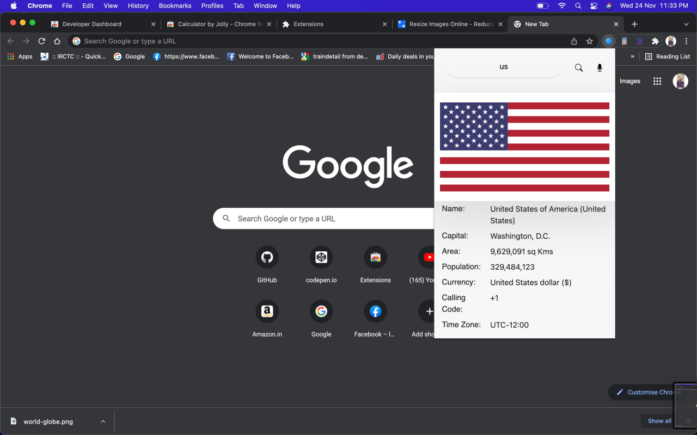Open the Apple menu
This screenshot has width=697, height=435.
point(14,5)
